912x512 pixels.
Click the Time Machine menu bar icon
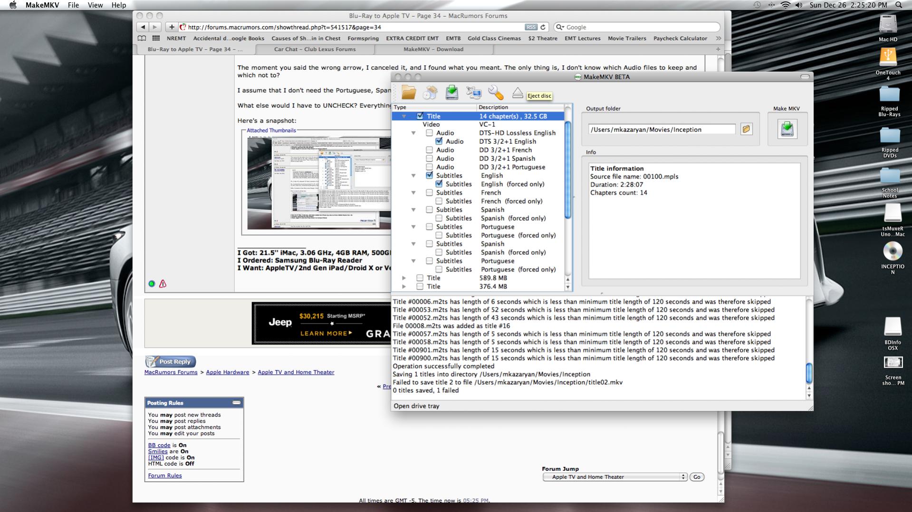pos(757,5)
